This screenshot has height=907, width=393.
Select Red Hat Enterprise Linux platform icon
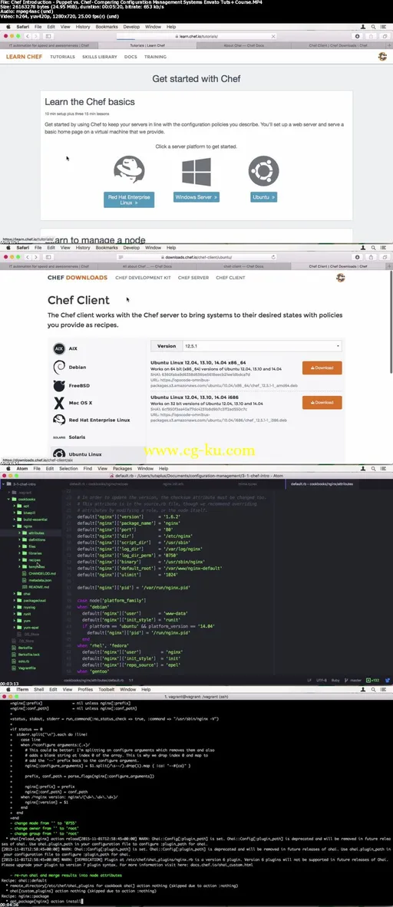(58, 420)
